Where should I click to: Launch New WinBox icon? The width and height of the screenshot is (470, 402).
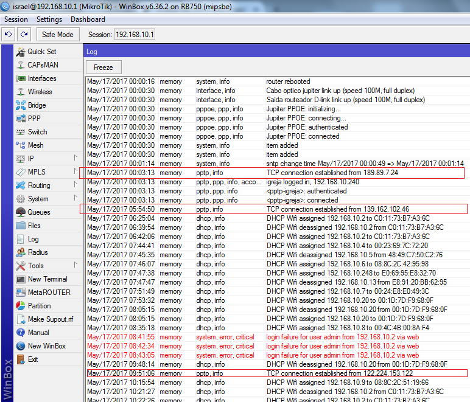21,345
